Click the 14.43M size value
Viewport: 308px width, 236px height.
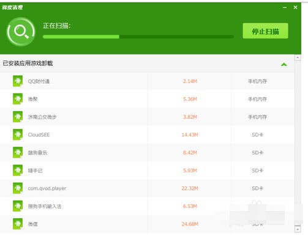point(190,135)
